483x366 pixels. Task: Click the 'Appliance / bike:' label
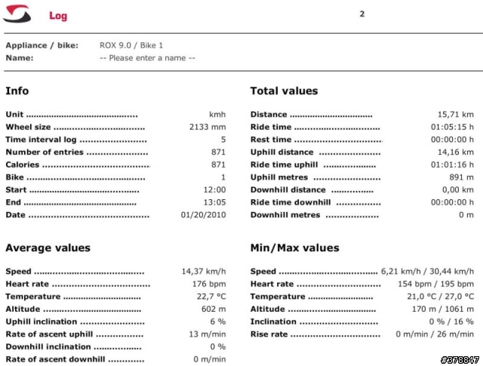(x=42, y=45)
